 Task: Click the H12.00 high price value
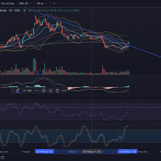(x=41, y=10)
